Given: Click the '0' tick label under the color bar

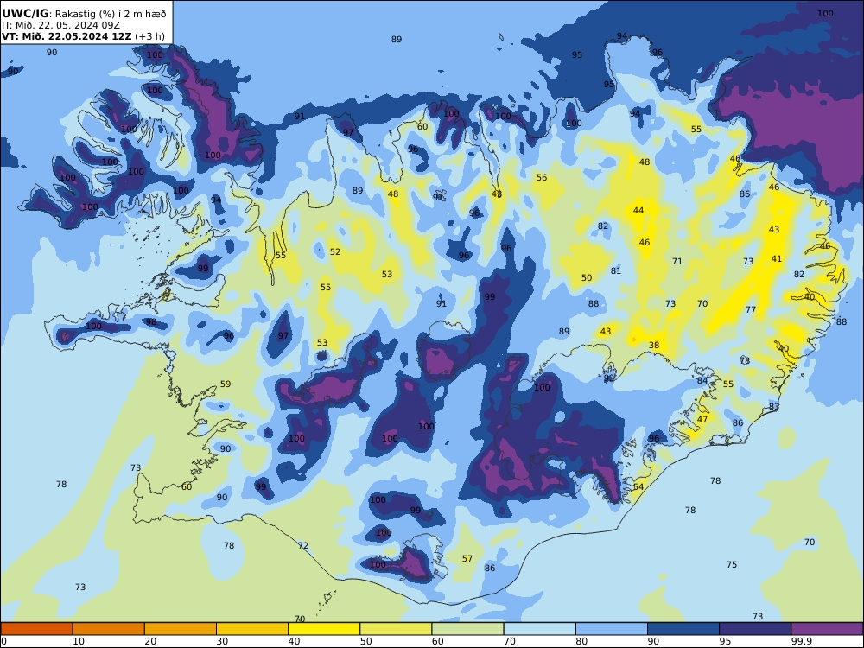Looking at the screenshot, I should tap(3, 641).
